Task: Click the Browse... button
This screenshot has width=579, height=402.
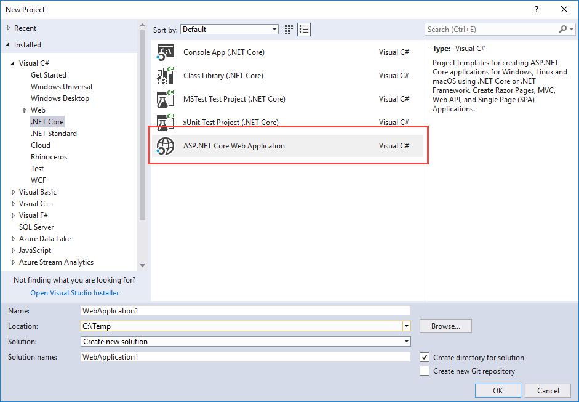Action: tap(445, 326)
